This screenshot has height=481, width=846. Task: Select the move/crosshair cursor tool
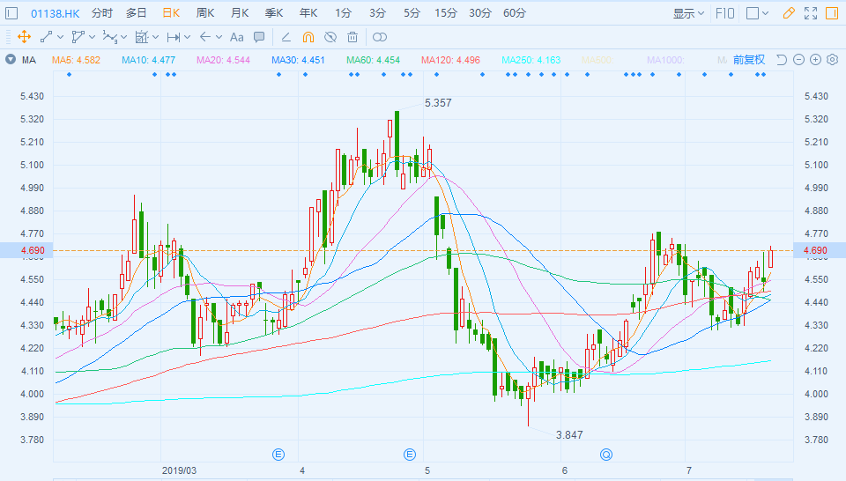(24, 37)
